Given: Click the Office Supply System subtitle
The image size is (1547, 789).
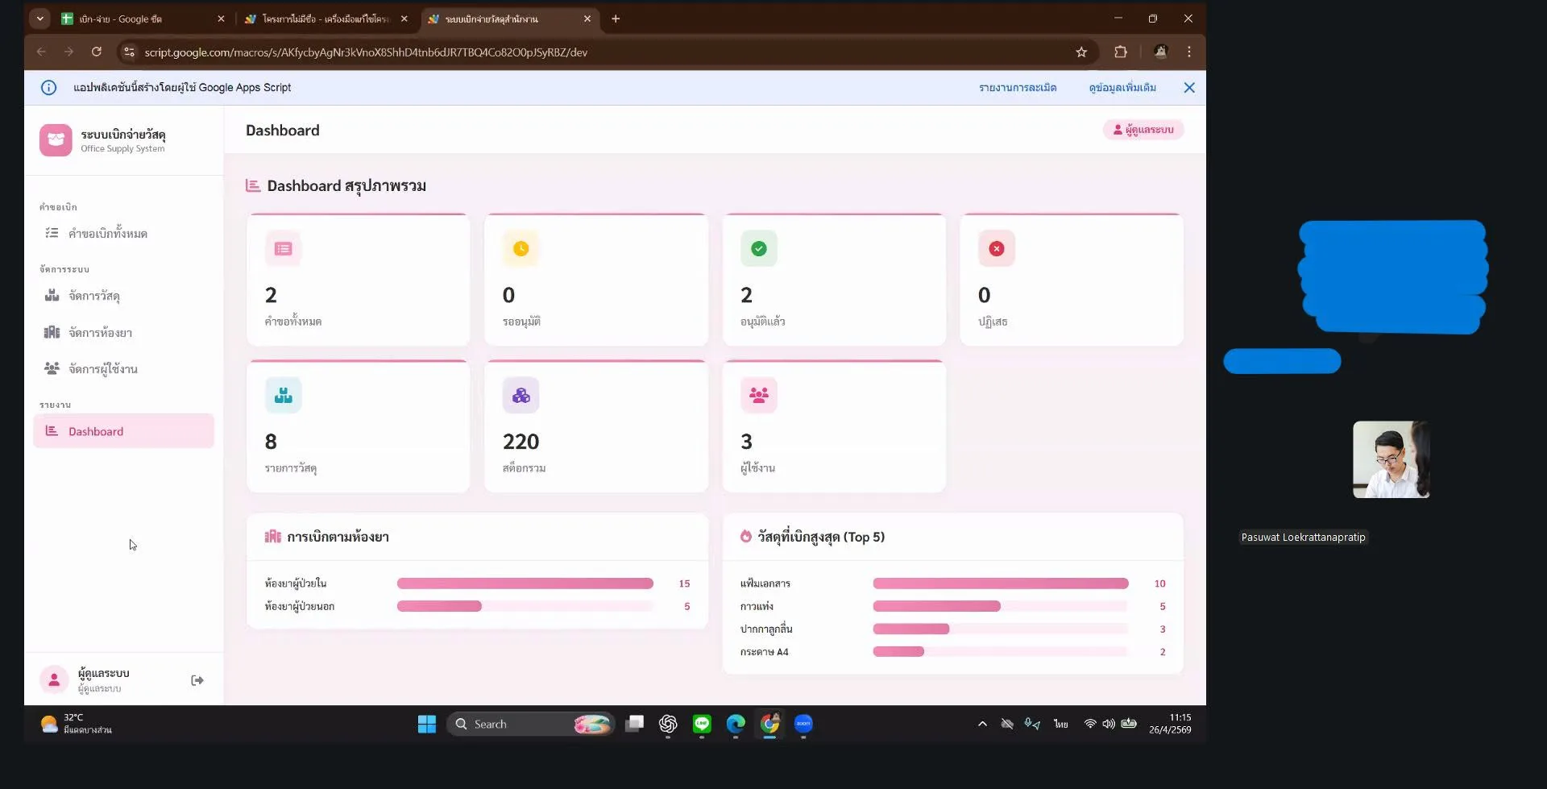Looking at the screenshot, I should 122,148.
